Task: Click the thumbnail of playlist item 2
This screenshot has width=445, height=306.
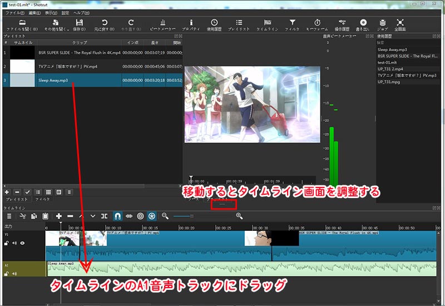Action: click(x=22, y=66)
